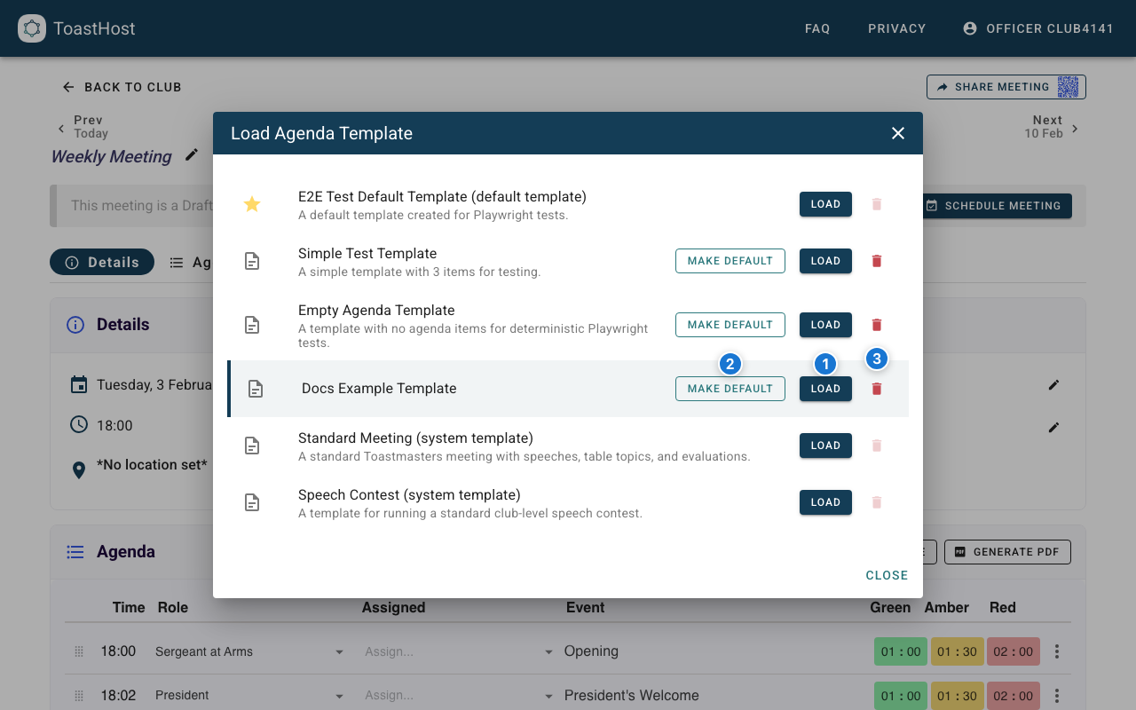
Task: Click the calendar icon beside Tuesday 3 February
Action: (79, 384)
